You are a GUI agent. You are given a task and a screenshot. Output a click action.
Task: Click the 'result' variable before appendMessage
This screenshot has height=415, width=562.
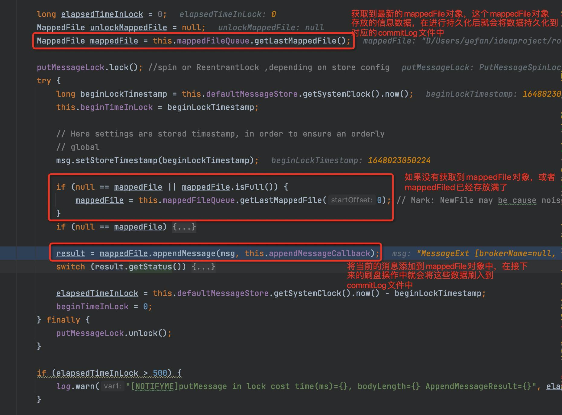pyautogui.click(x=70, y=253)
